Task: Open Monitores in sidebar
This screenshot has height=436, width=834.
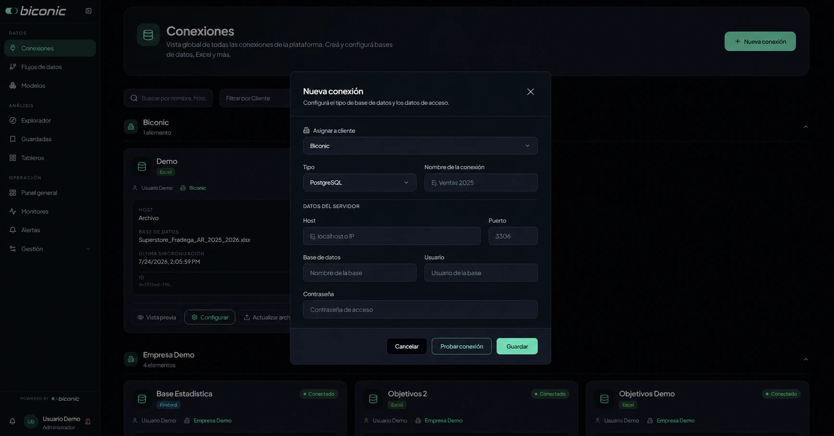Action: pos(50,211)
